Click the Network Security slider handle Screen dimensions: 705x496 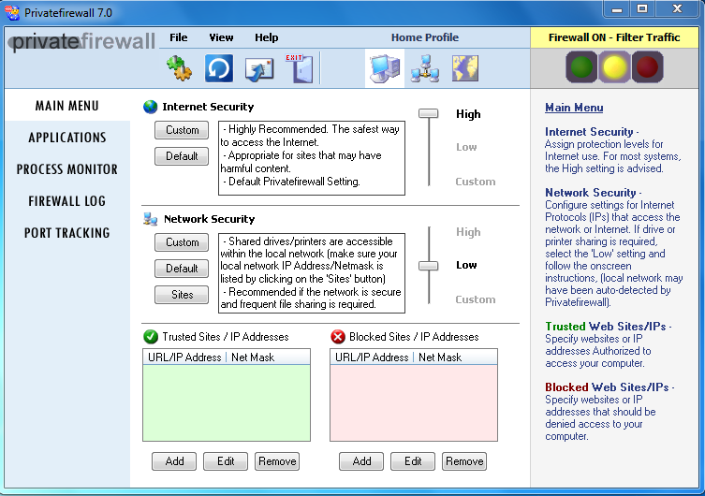tap(429, 266)
